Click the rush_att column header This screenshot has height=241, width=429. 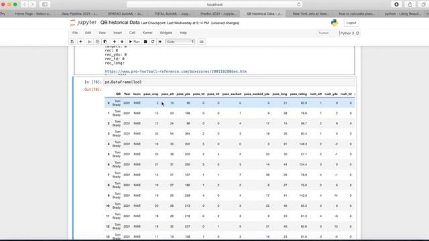[316, 94]
